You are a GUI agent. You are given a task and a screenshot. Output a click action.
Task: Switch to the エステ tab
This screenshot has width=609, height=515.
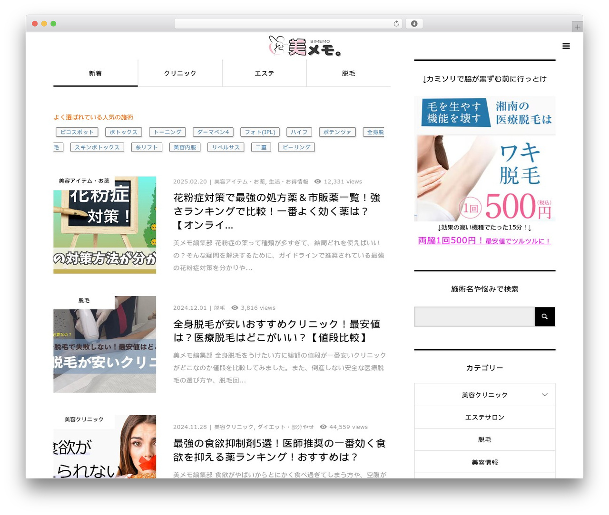[x=265, y=73]
